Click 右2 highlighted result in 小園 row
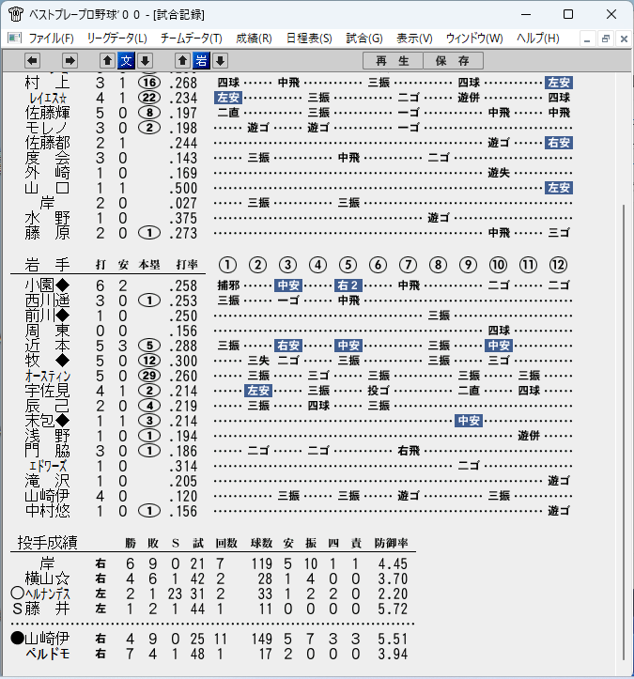 (348, 285)
